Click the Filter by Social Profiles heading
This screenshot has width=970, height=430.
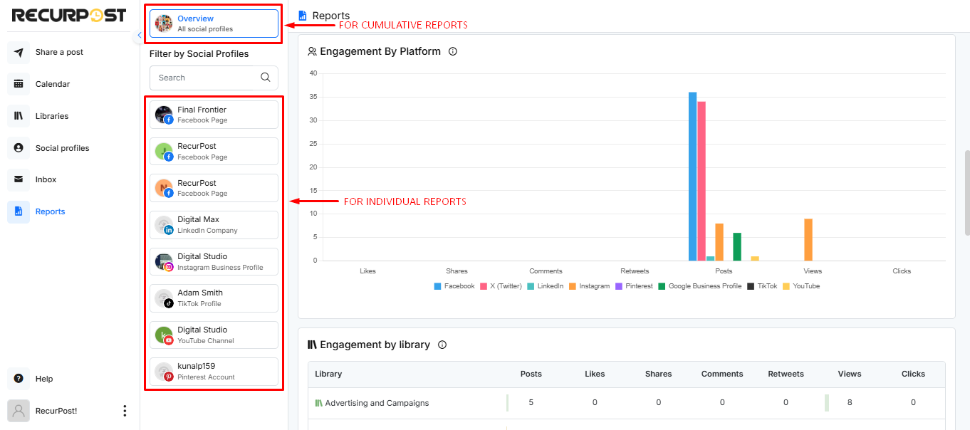[x=199, y=54]
